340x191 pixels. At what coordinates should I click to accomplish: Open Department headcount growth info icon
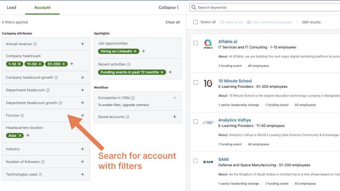pyautogui.click(x=60, y=103)
